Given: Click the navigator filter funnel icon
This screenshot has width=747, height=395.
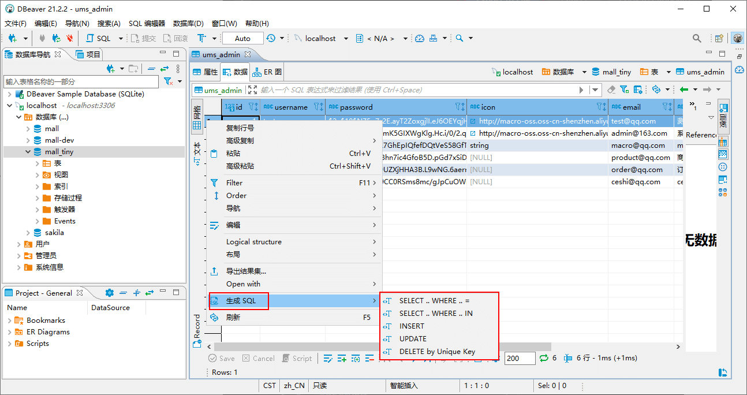Looking at the screenshot, I should click(168, 81).
